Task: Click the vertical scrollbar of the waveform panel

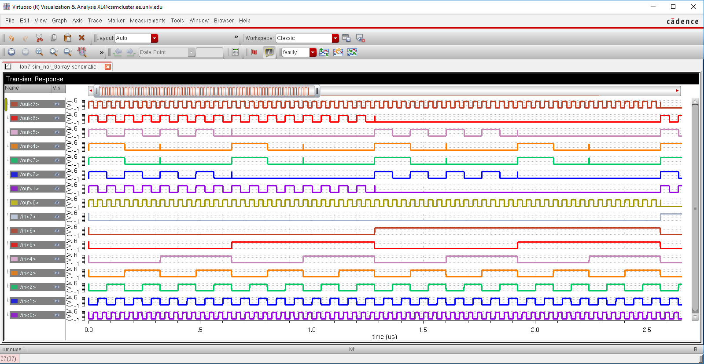Action: pyautogui.click(x=695, y=207)
